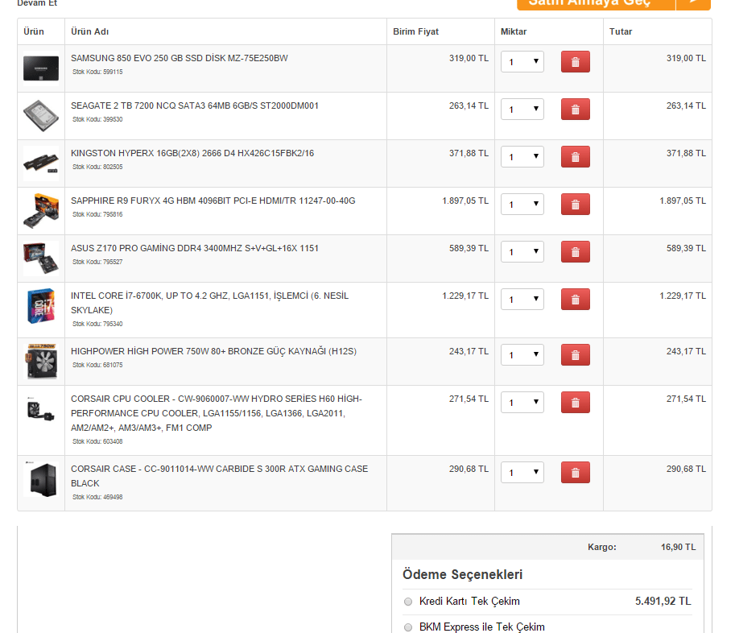Click the Satın Almaya Geç button

coord(613,4)
